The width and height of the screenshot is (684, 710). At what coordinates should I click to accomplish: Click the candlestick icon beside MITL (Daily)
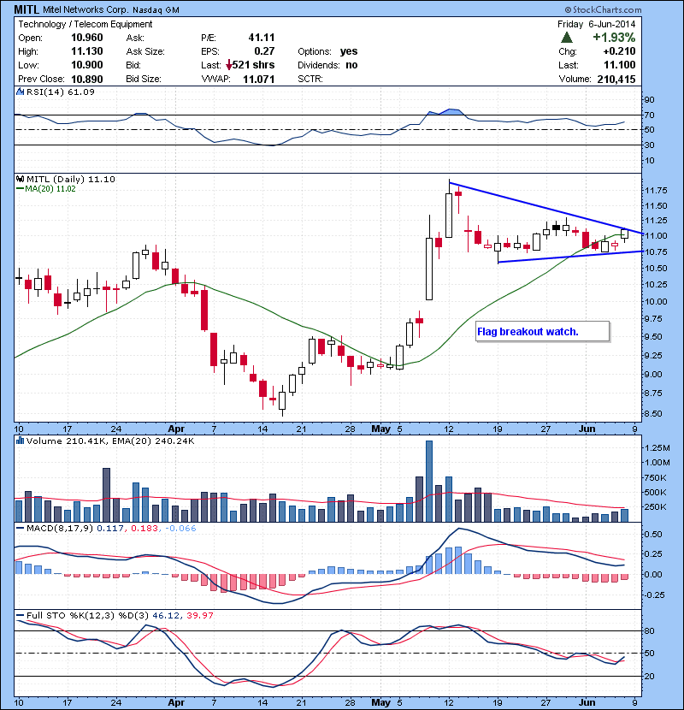point(21,179)
